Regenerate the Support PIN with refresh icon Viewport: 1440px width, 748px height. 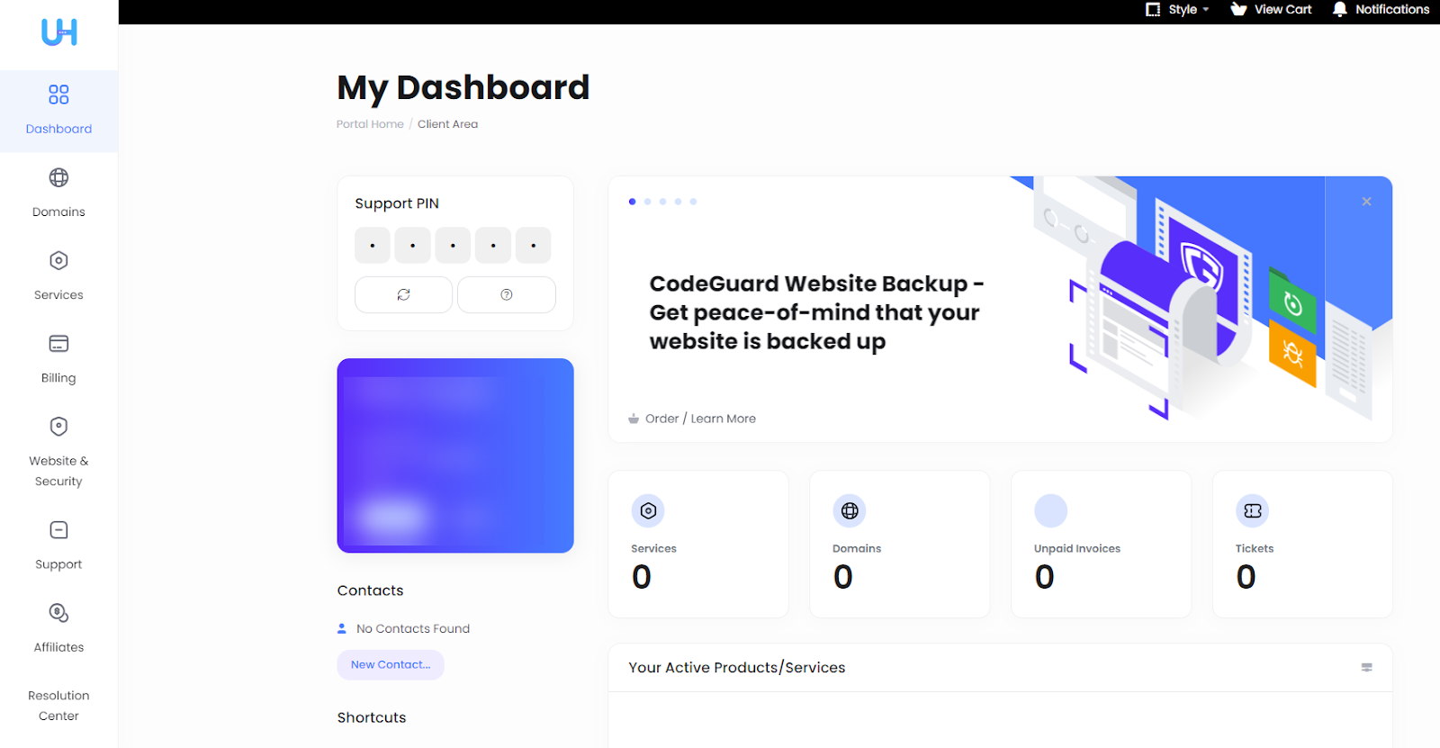click(403, 294)
